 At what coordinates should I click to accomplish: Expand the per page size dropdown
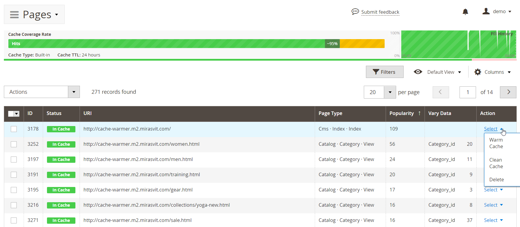(390, 92)
